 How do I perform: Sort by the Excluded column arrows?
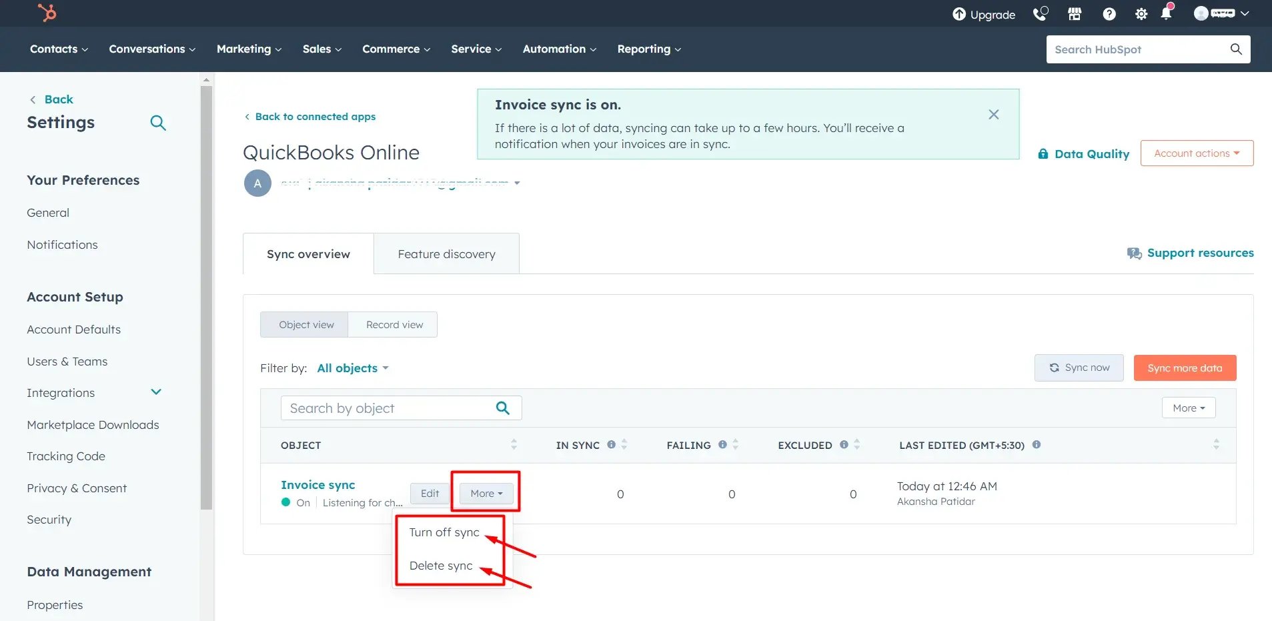click(857, 444)
